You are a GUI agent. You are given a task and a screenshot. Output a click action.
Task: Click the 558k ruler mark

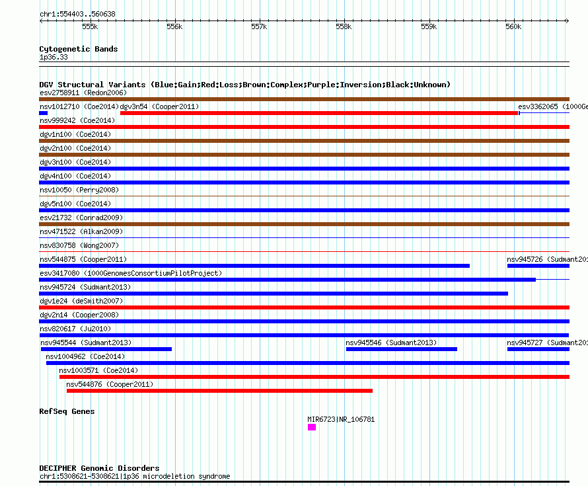click(x=344, y=26)
